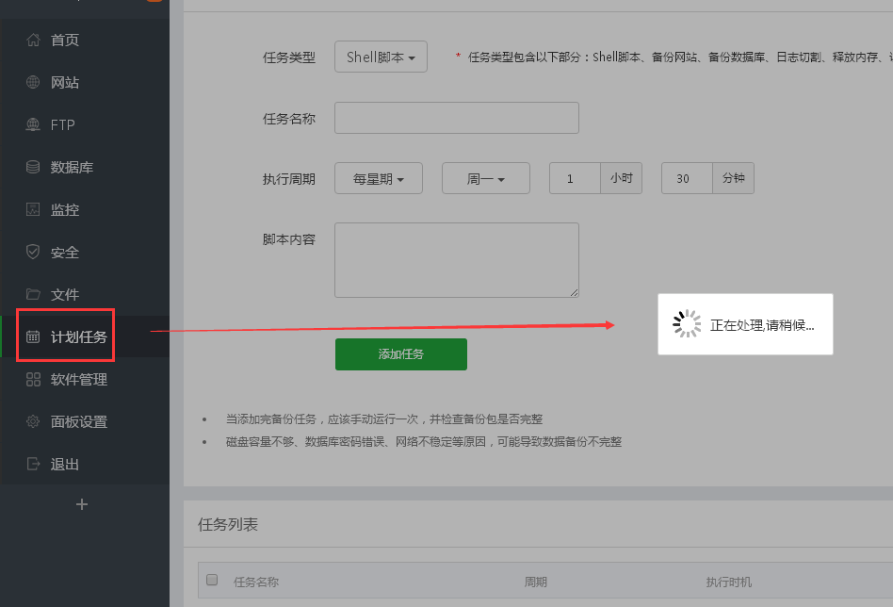
Task: Check the select-all checkbox in 任务列表
Action: 211,581
